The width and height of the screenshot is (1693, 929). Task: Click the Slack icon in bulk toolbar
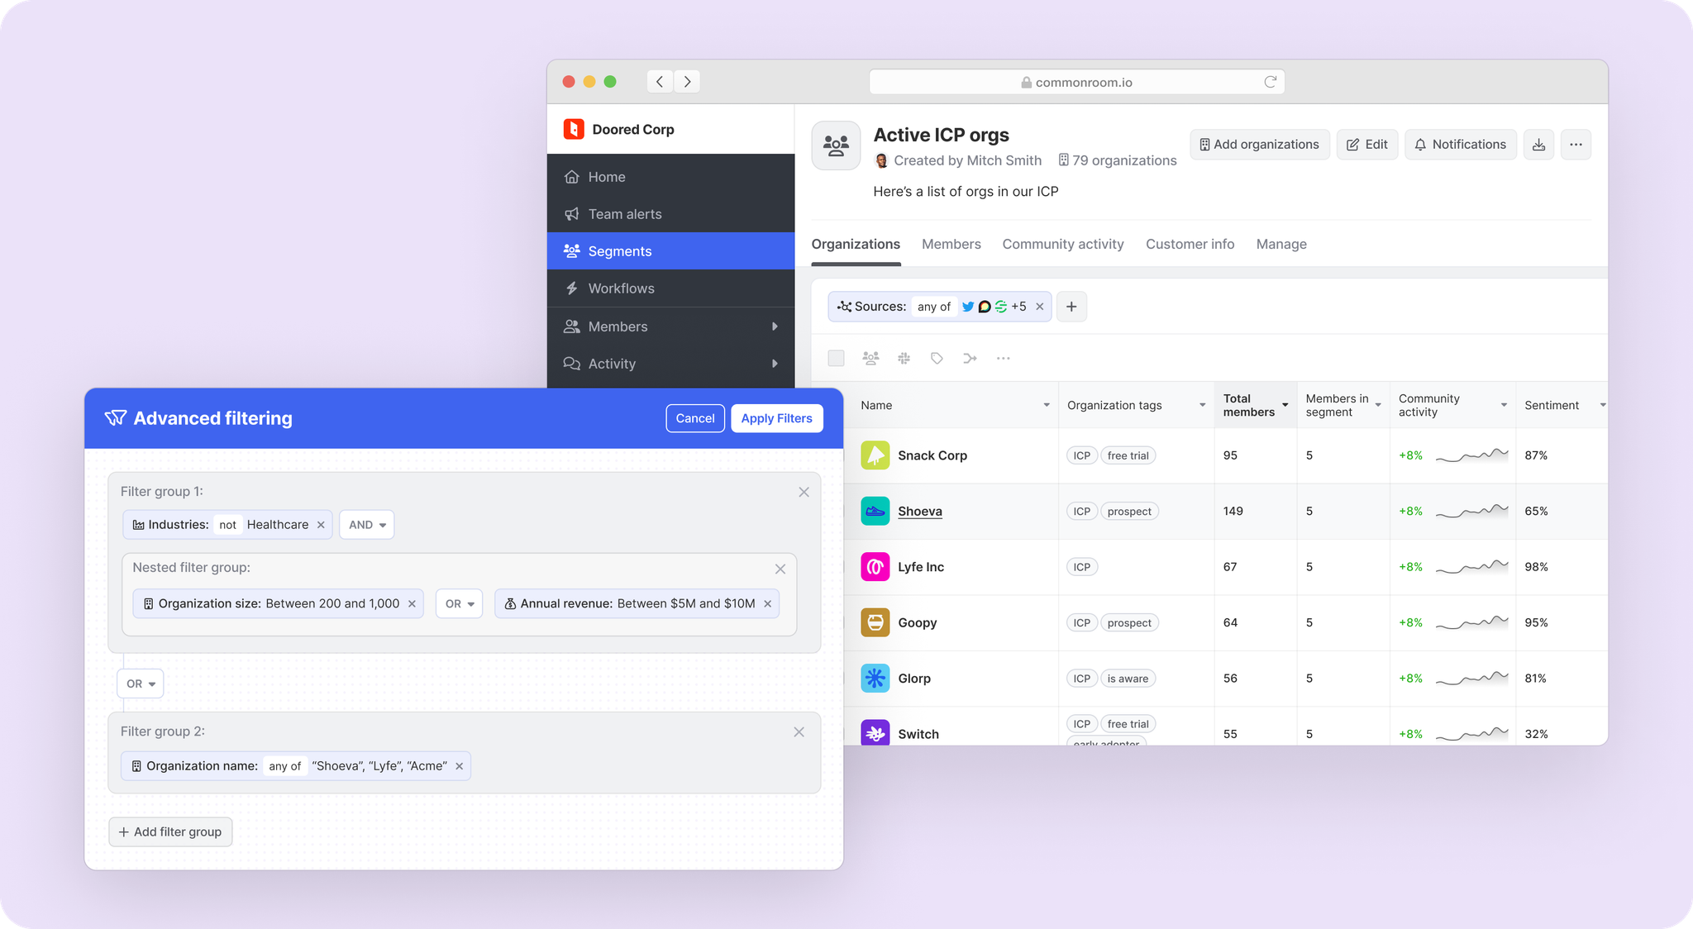click(904, 358)
